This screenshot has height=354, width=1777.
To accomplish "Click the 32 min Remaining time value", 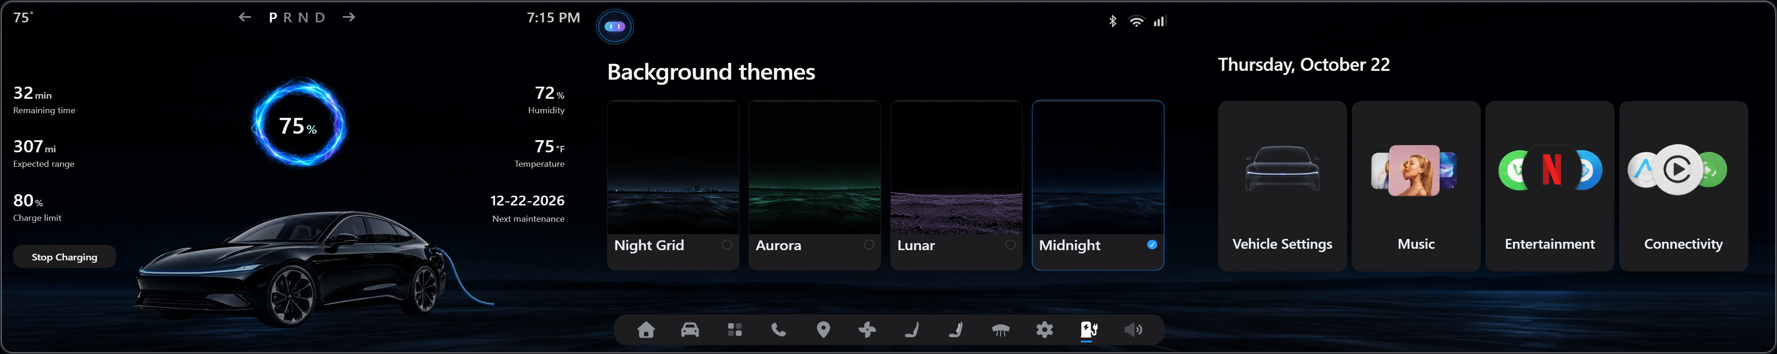I will pos(32,93).
